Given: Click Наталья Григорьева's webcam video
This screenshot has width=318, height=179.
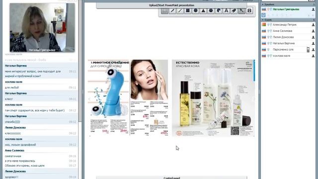Looking at the screenshot, I should [42, 27].
